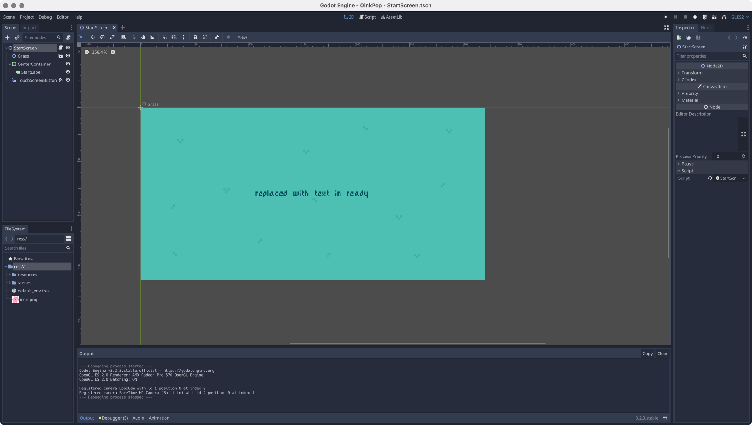
Task: Play the project
Action: pyautogui.click(x=665, y=17)
